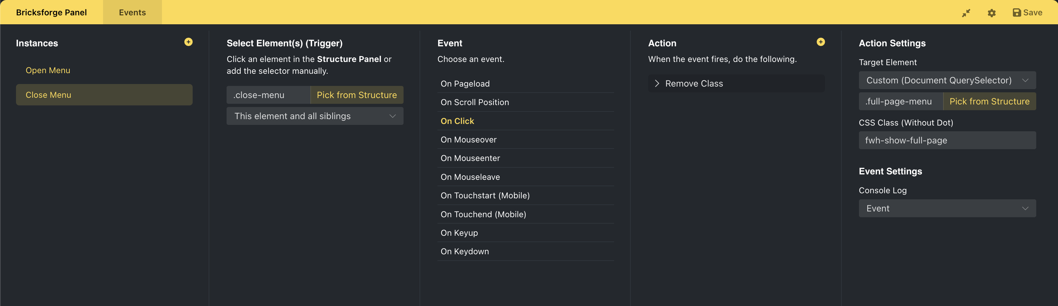
Task: Switch to the Bricksforge Panel tab
Action: (x=51, y=12)
